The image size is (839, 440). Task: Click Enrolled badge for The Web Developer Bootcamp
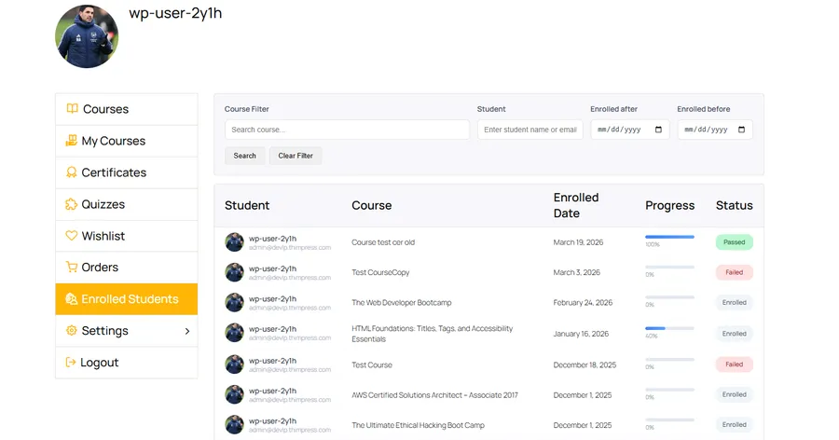point(735,302)
